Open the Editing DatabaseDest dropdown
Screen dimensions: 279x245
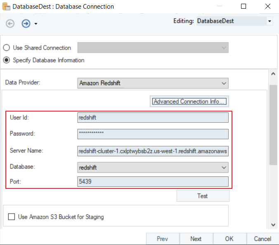270,21
